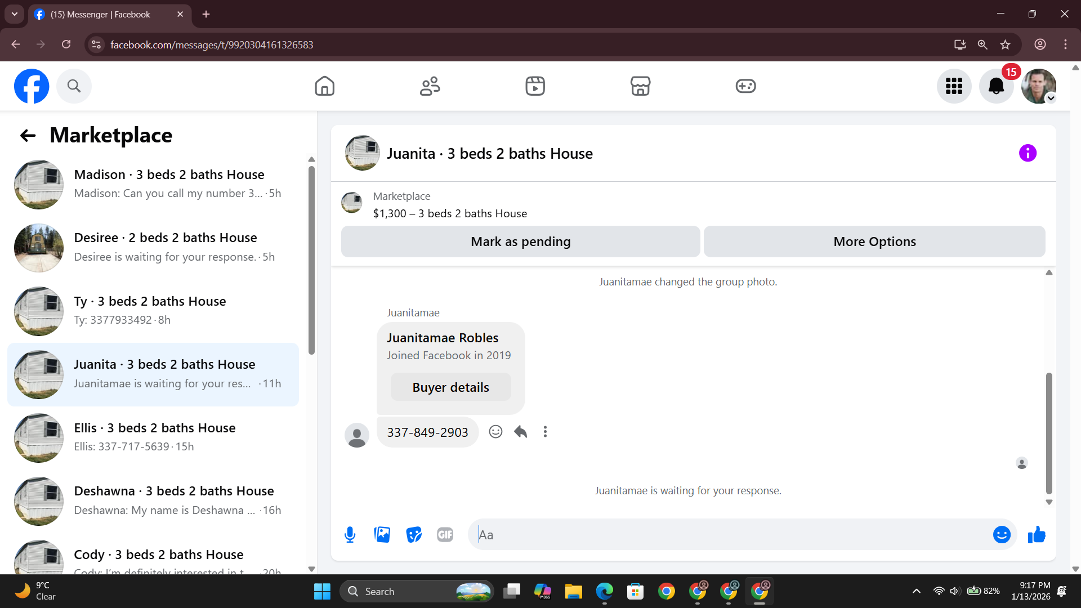Click Mark as pending button
Image resolution: width=1081 pixels, height=608 pixels.
520,242
